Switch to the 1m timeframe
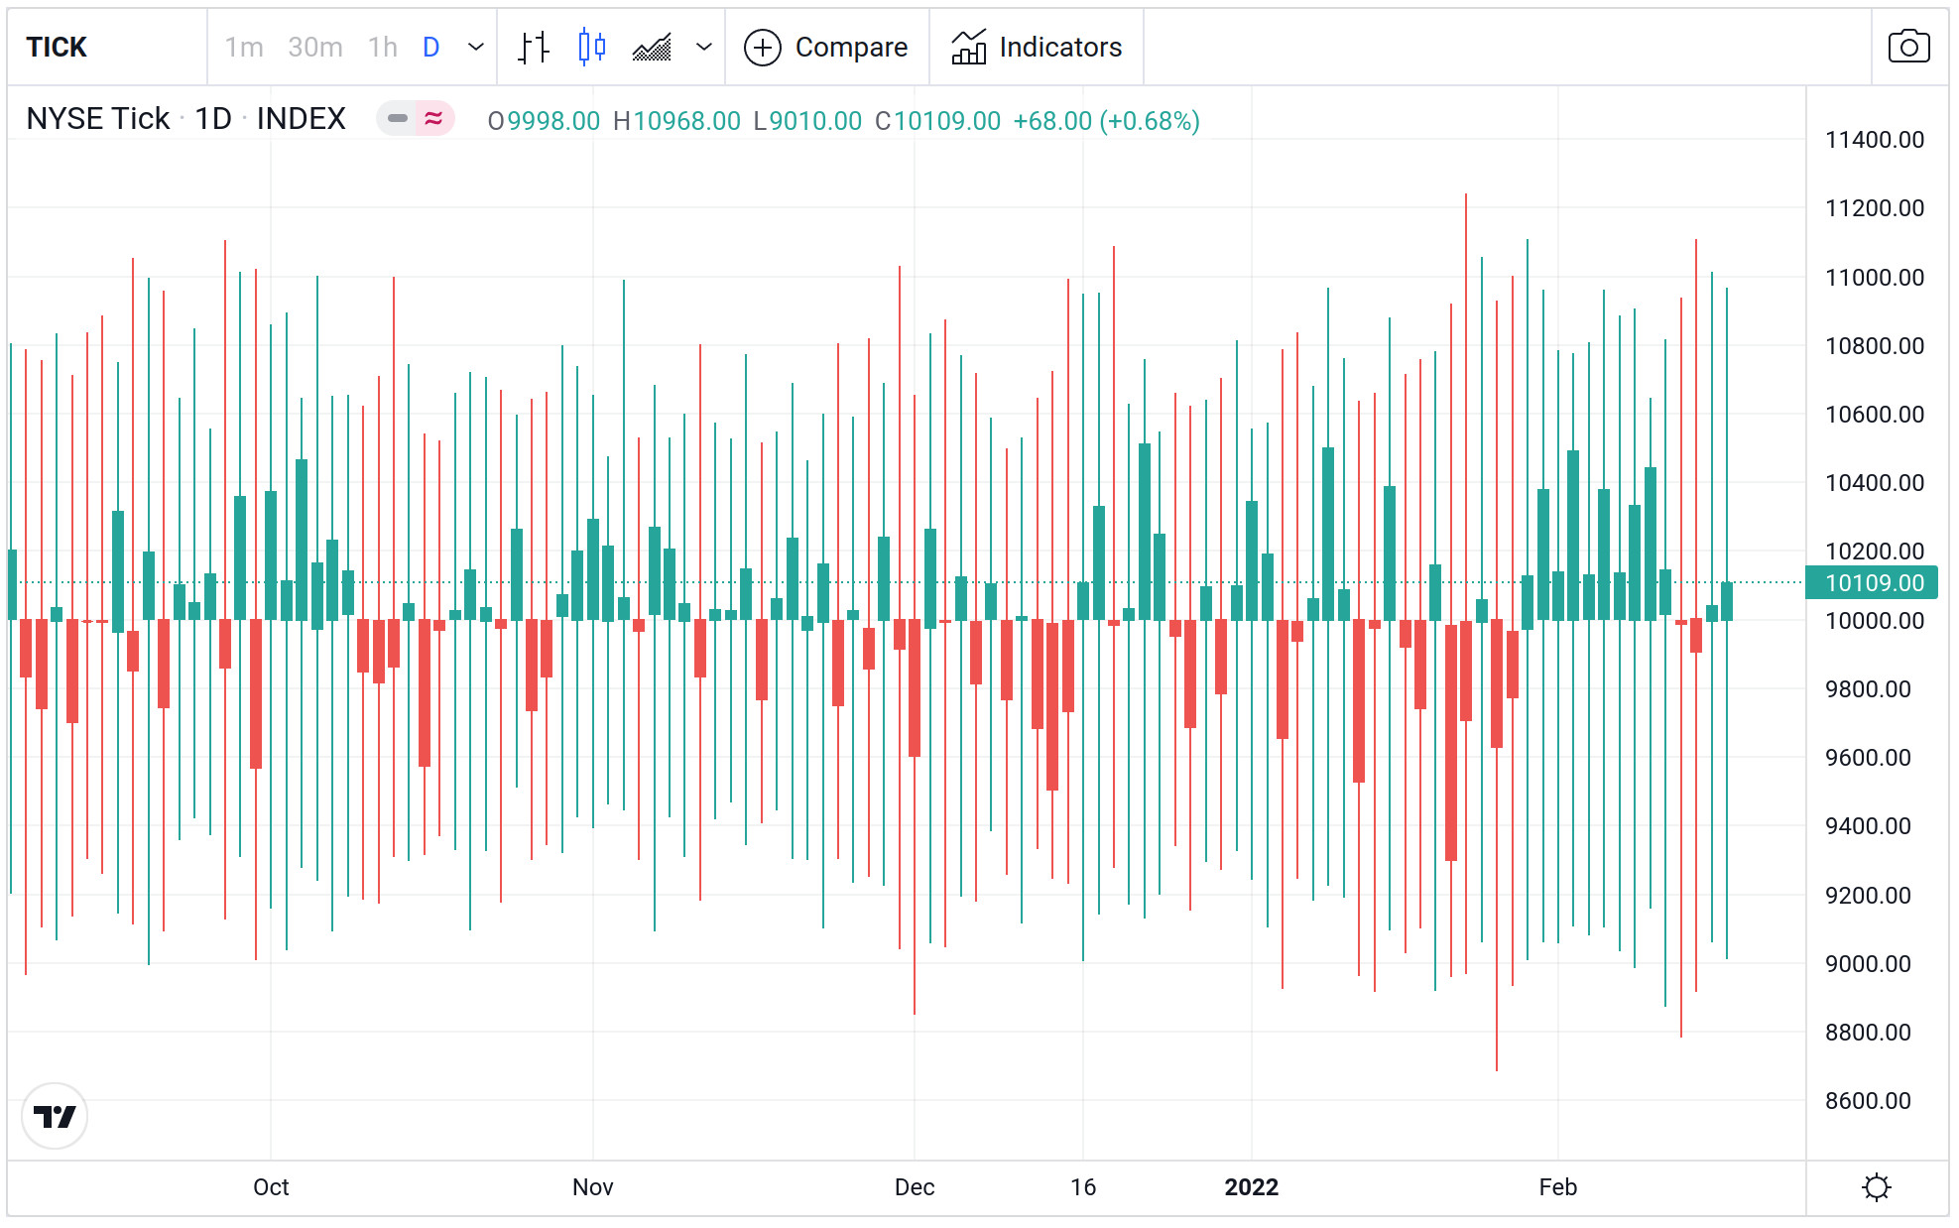 pos(245,47)
